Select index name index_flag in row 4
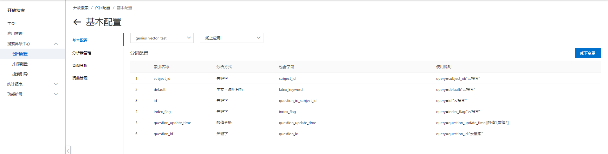608x154 pixels. click(162, 111)
